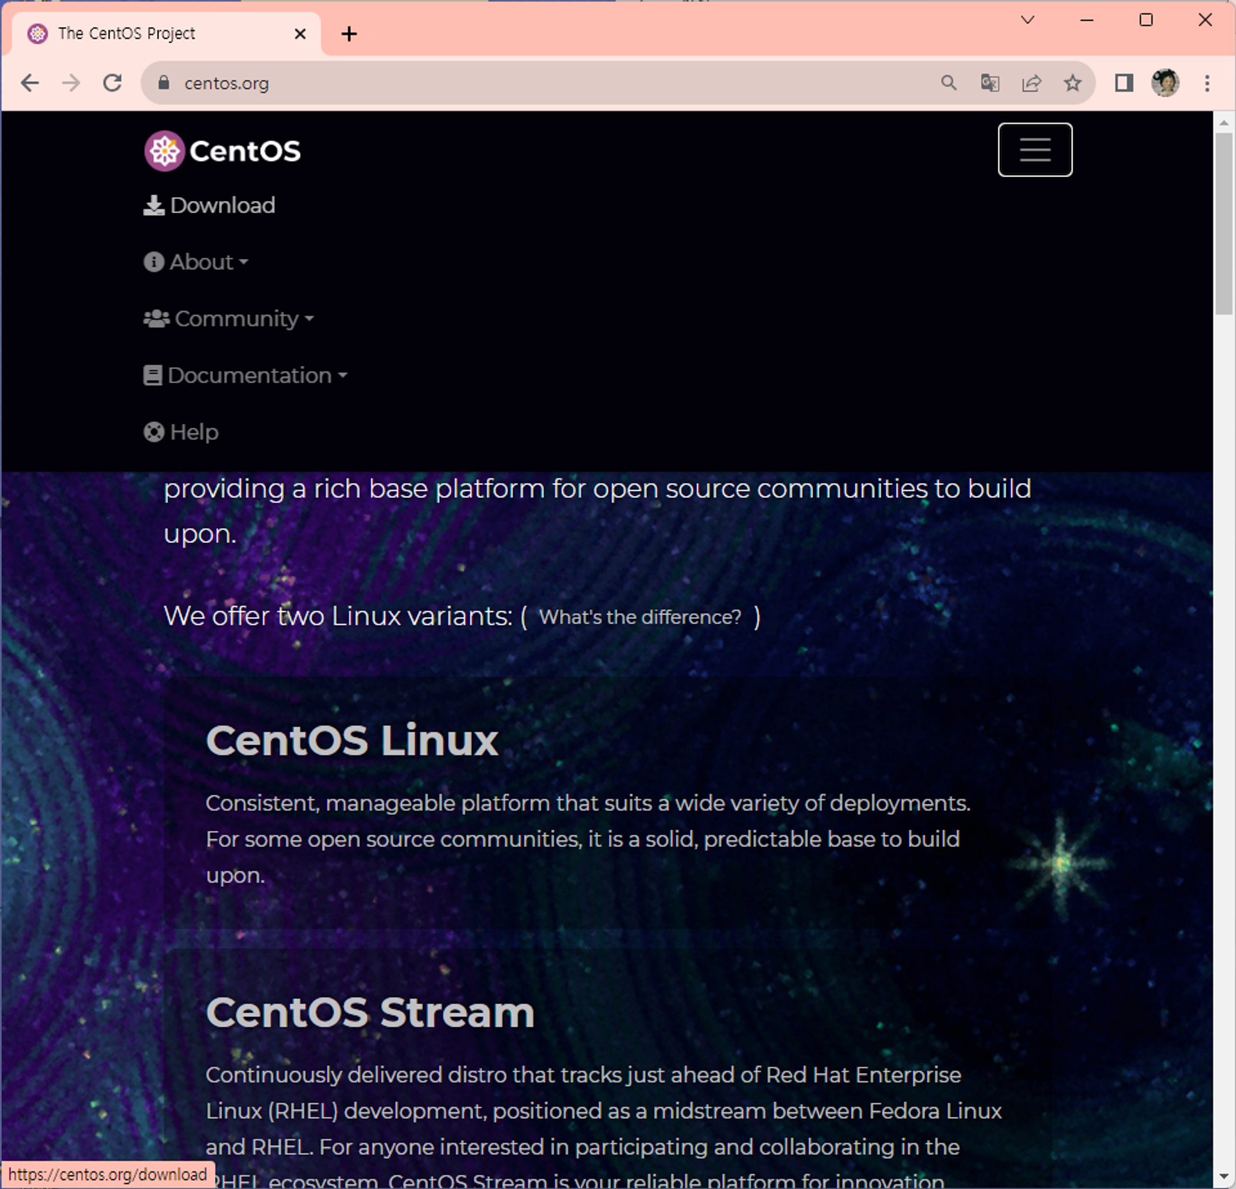Open the Google Translate icon

[989, 83]
